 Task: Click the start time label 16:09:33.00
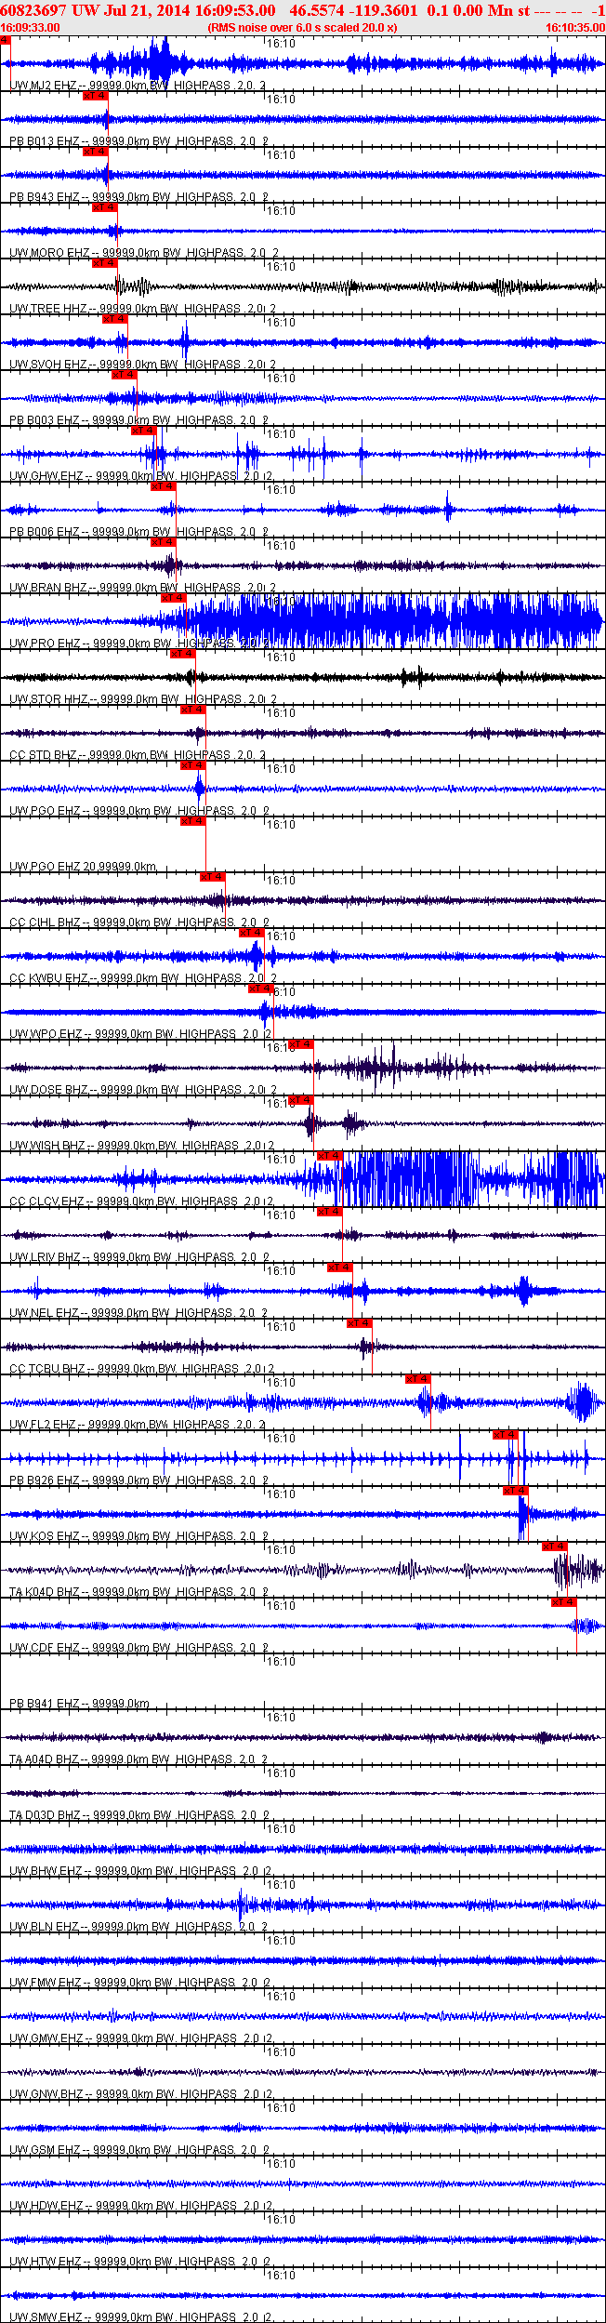30,28
